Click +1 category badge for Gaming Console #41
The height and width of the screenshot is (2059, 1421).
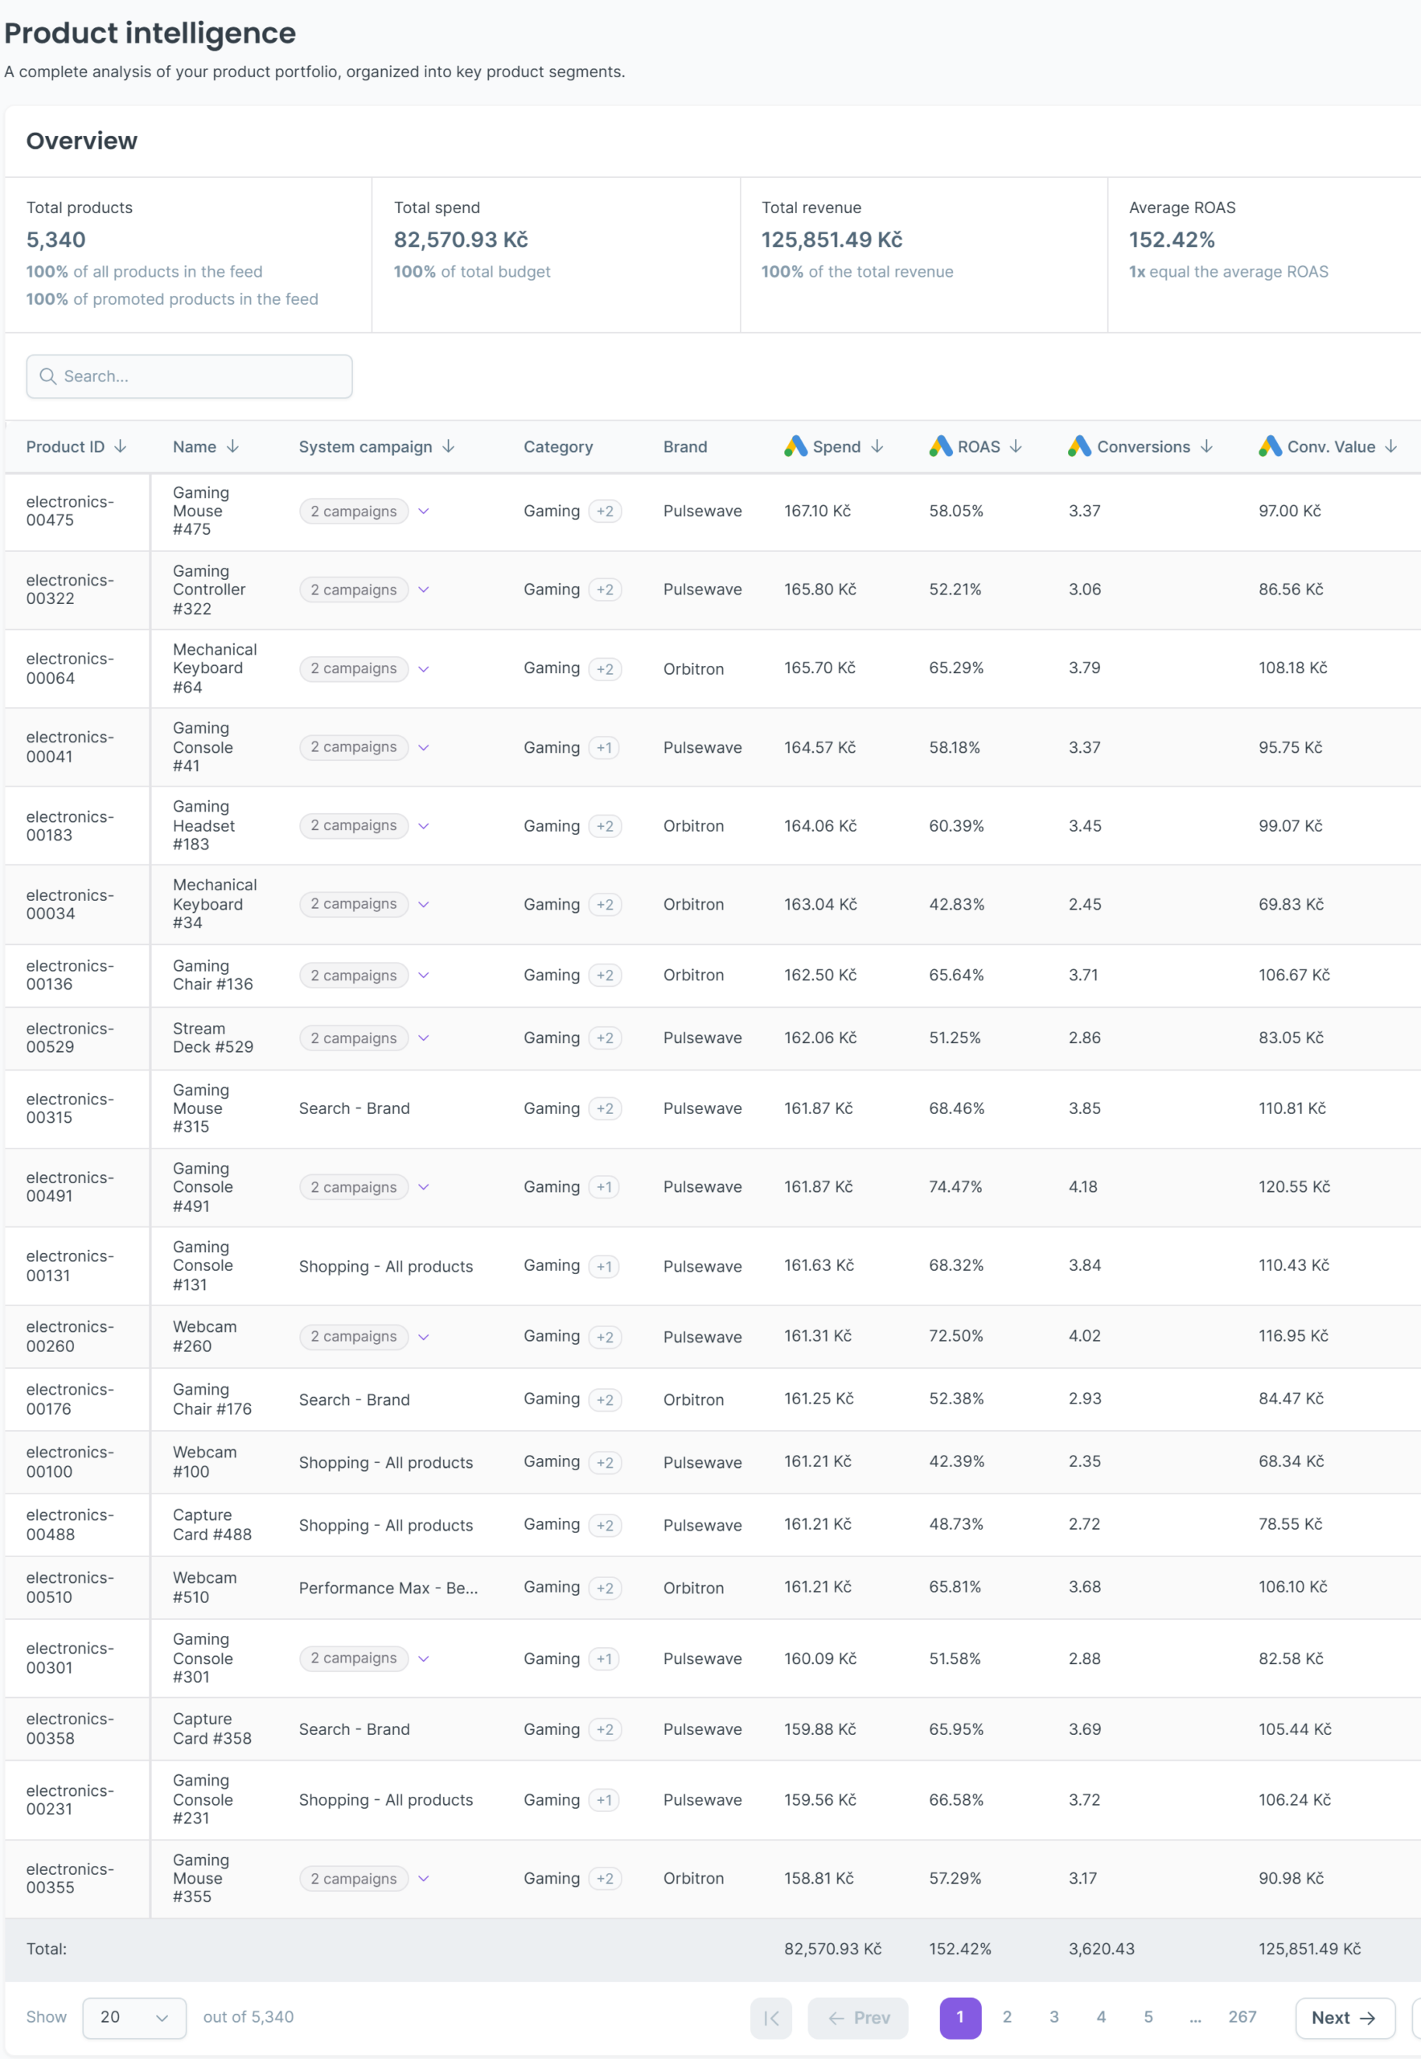tap(605, 747)
